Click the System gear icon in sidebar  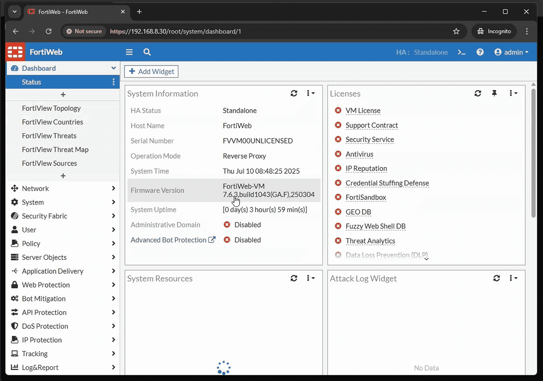click(x=15, y=202)
